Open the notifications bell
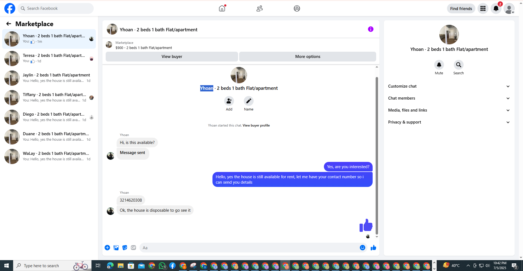Viewport: 523px width, 271px height. [x=496, y=8]
